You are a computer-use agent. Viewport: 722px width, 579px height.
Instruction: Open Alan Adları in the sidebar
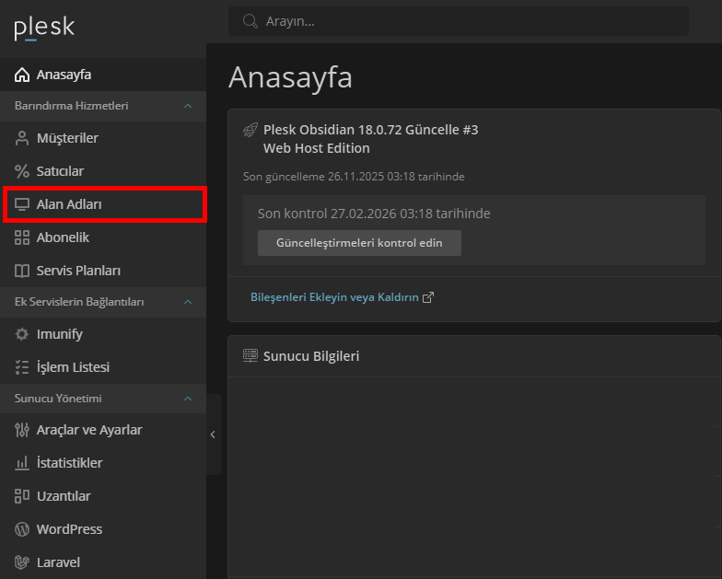pyautogui.click(x=69, y=204)
